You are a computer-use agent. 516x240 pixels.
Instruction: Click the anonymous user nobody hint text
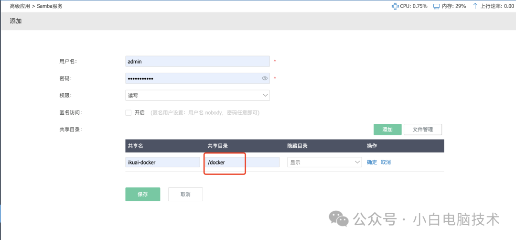click(205, 113)
